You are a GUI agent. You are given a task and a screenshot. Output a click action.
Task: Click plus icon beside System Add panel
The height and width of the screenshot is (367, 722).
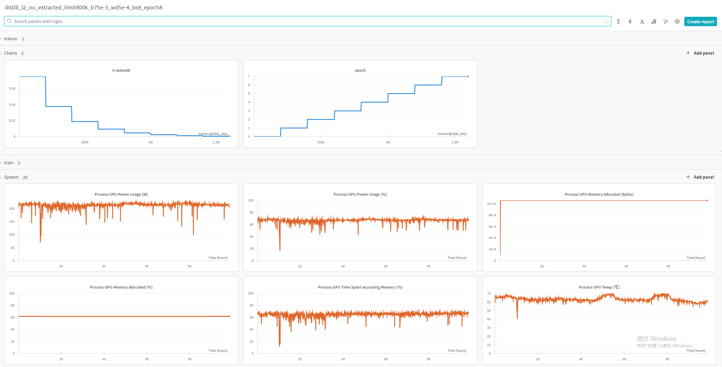(x=688, y=177)
